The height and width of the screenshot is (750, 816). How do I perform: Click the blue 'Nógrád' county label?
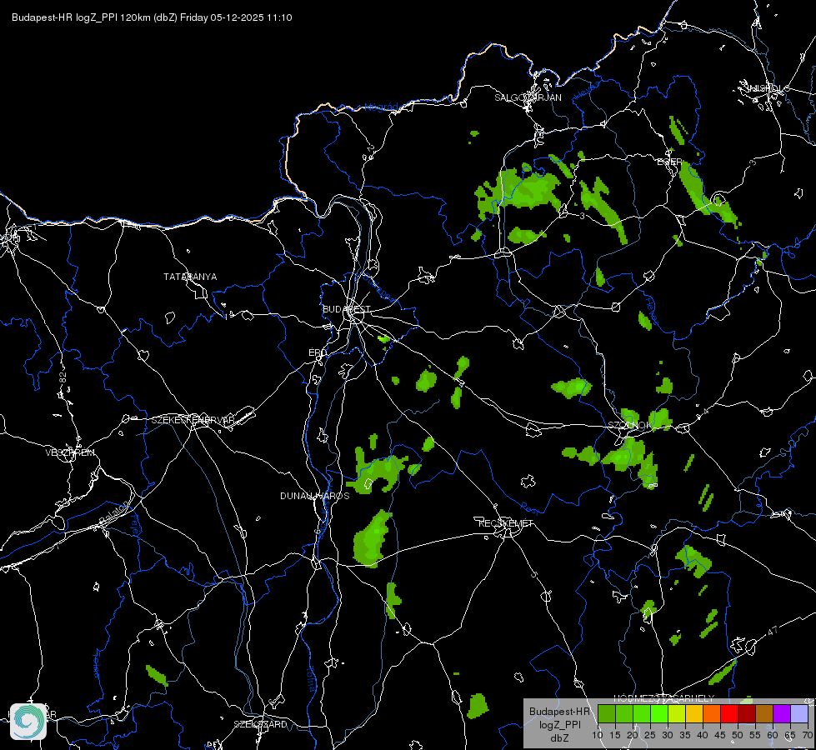coord(382,107)
